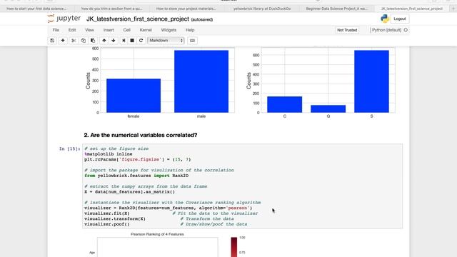Open the Cell menu
457x257 pixels.
(x=127, y=30)
